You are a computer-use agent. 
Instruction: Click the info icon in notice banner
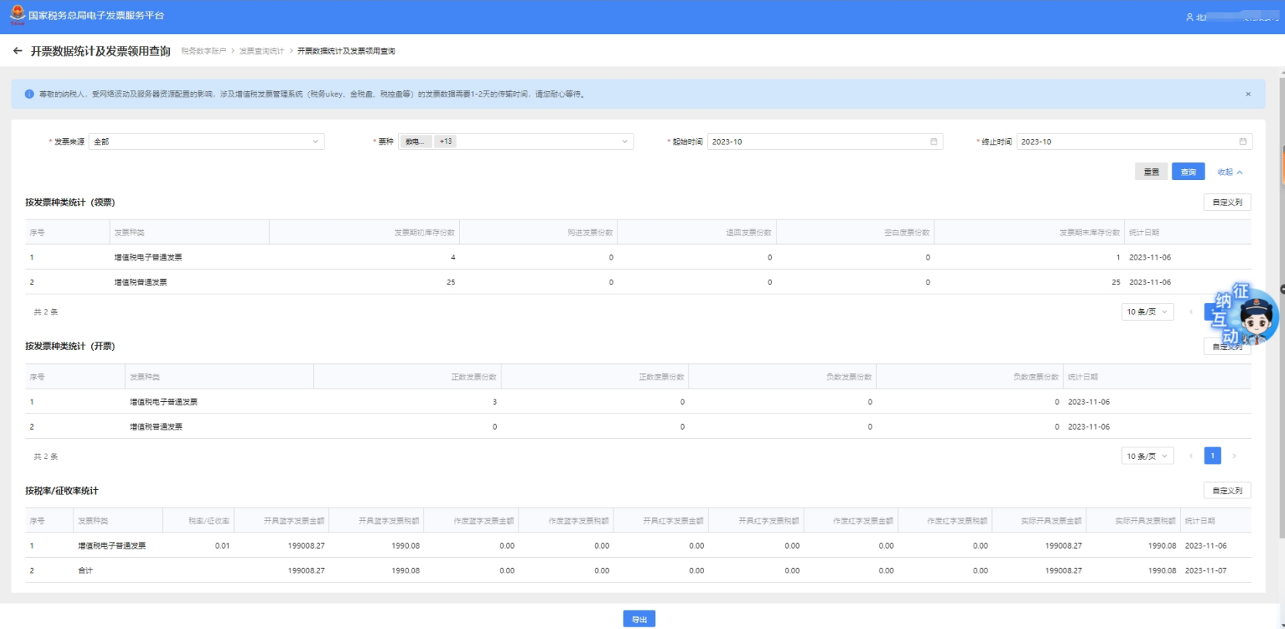click(x=29, y=94)
